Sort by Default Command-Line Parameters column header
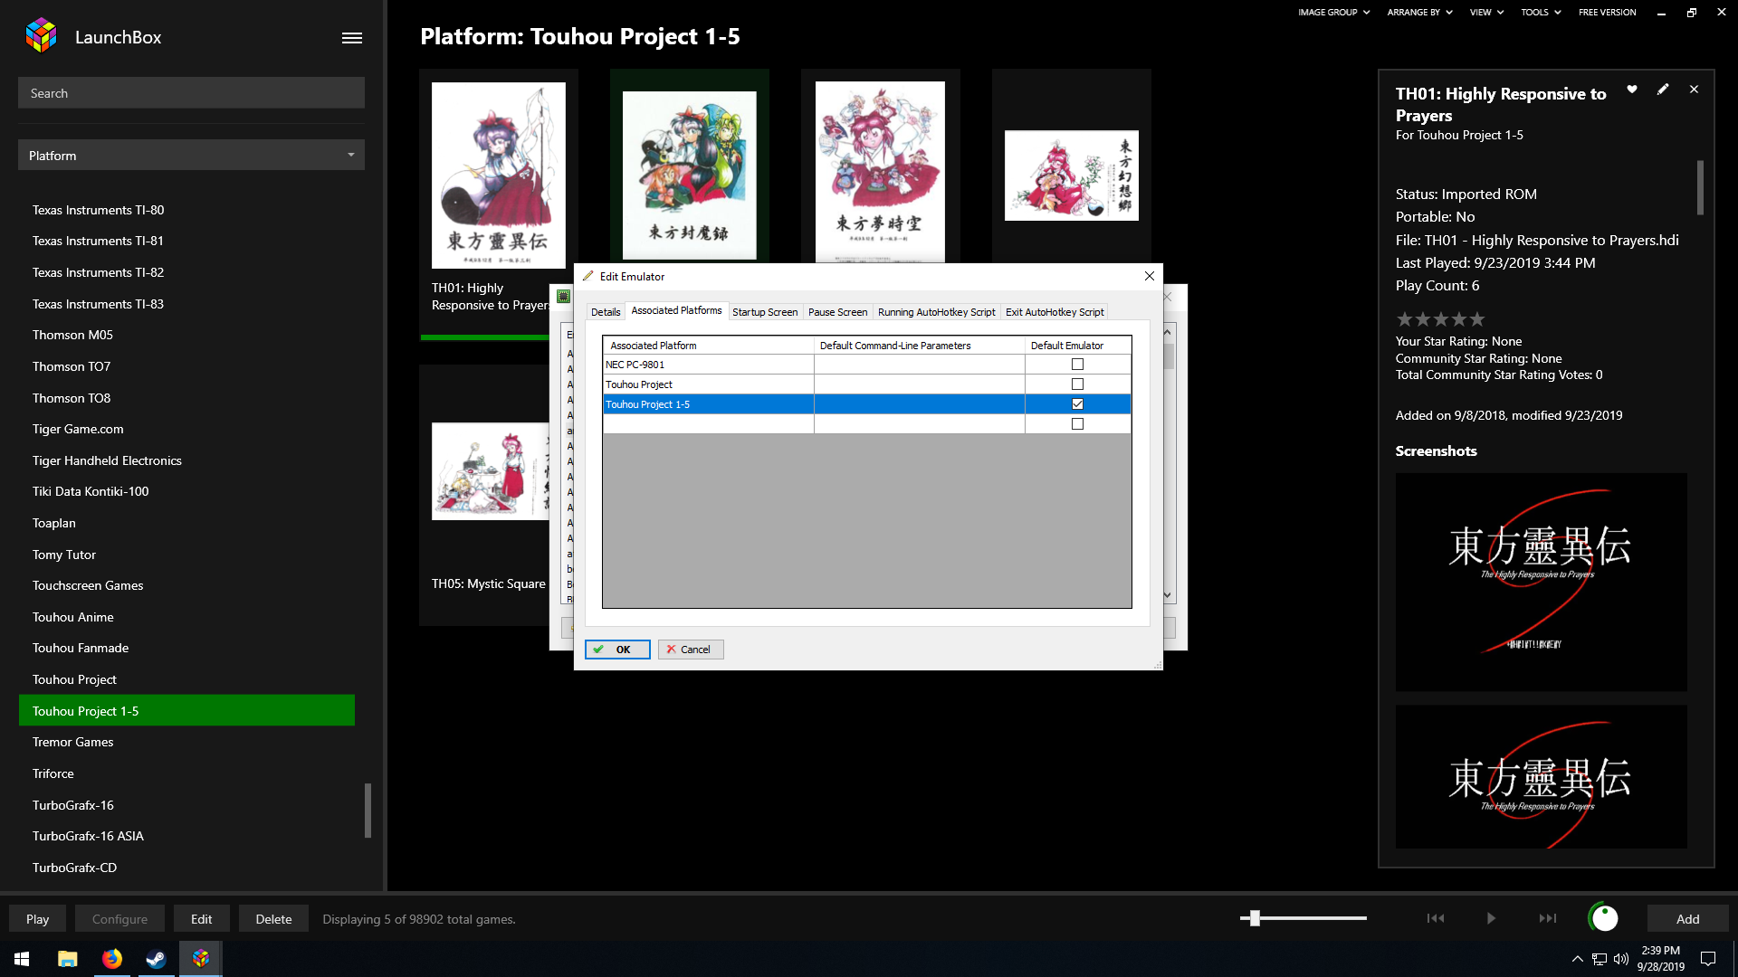Image resolution: width=1738 pixels, height=977 pixels. (919, 346)
